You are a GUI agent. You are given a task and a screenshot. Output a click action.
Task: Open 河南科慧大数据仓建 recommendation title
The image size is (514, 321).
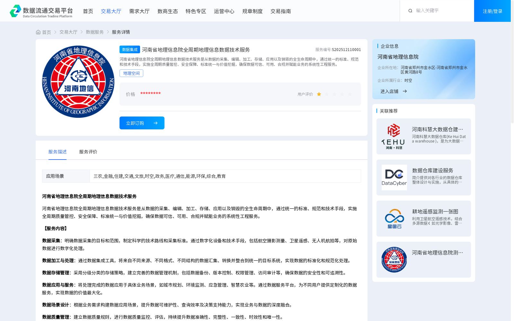(x=438, y=129)
